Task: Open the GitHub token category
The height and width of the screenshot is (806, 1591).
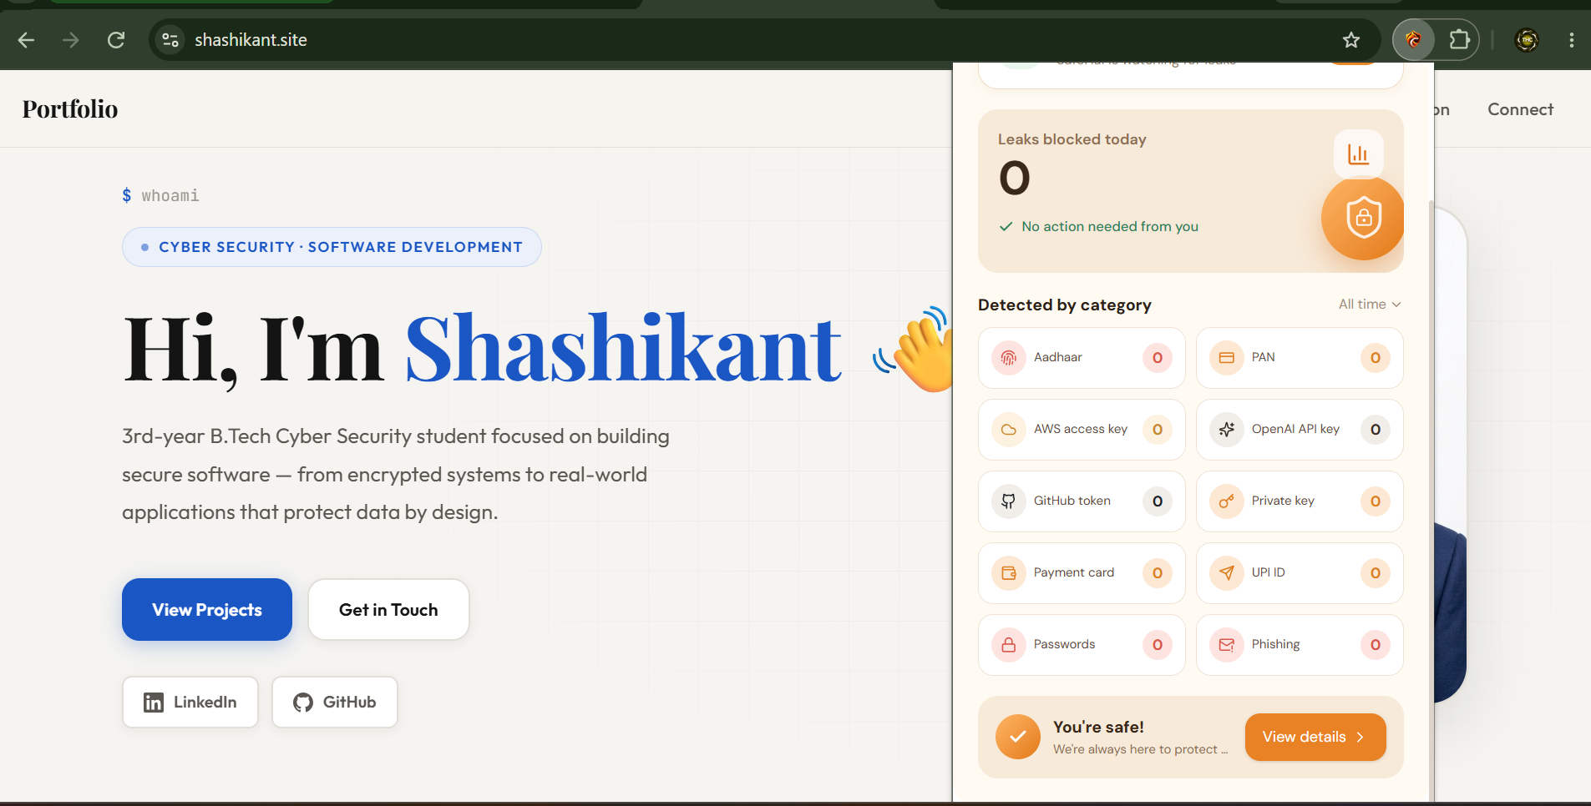Action: [x=1082, y=501]
